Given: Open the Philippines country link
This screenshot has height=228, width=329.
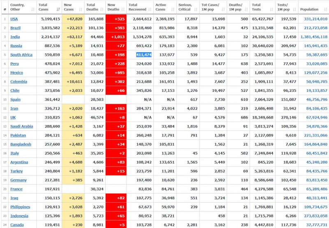Looking at the screenshot, I should tap(20, 207).
